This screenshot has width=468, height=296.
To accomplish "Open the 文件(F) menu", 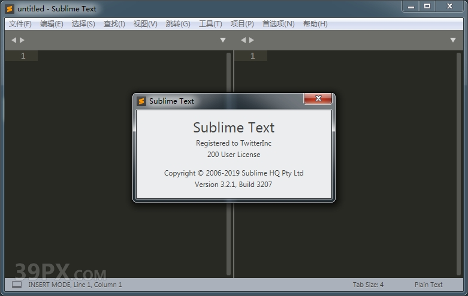I will [20, 24].
